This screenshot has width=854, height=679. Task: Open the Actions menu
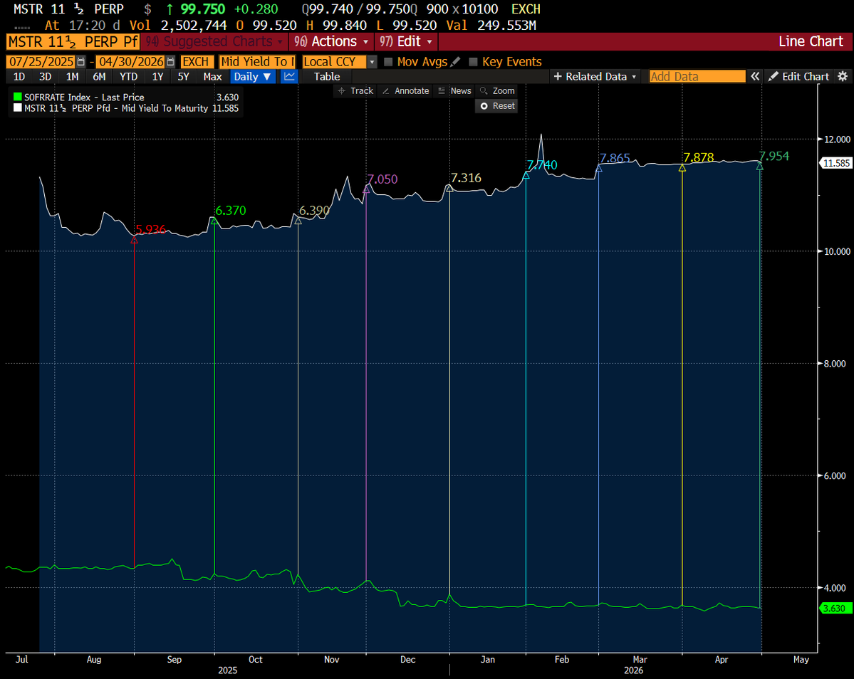330,41
